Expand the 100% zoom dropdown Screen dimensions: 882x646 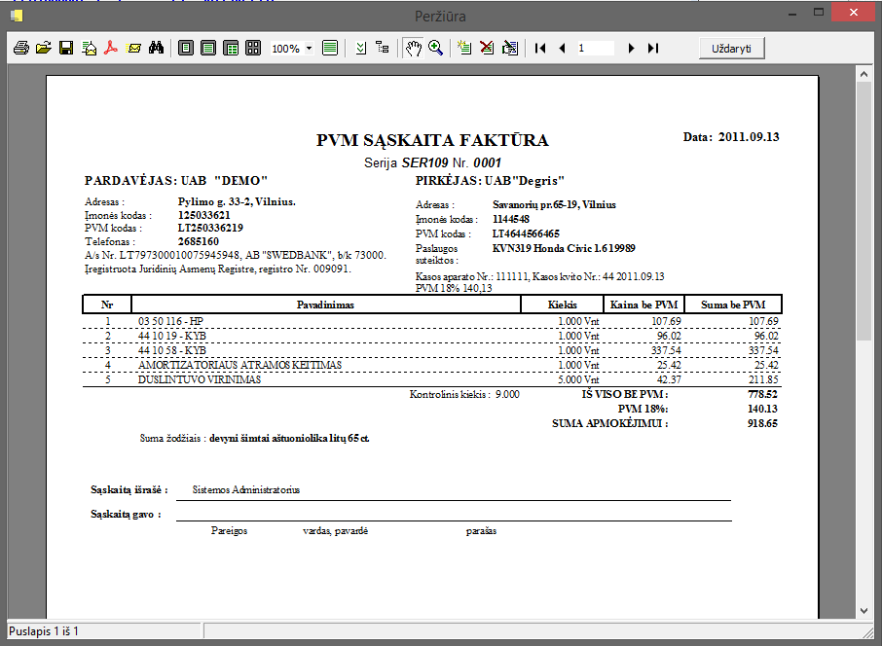click(x=309, y=48)
